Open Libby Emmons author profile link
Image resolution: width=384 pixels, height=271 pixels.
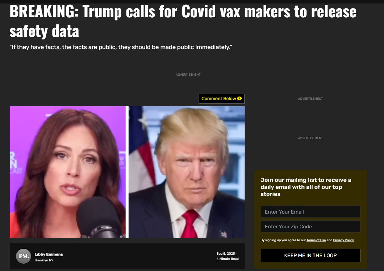click(49, 254)
